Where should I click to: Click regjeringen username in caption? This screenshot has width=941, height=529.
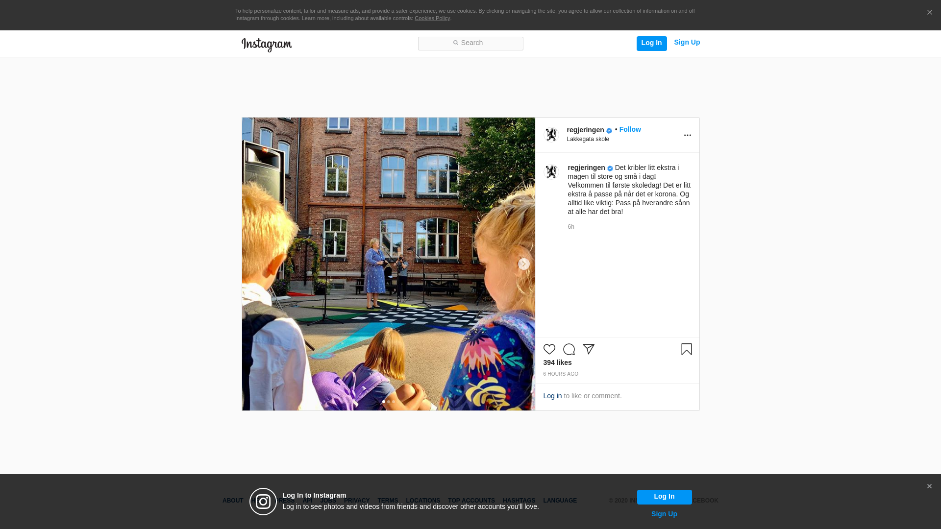click(586, 168)
